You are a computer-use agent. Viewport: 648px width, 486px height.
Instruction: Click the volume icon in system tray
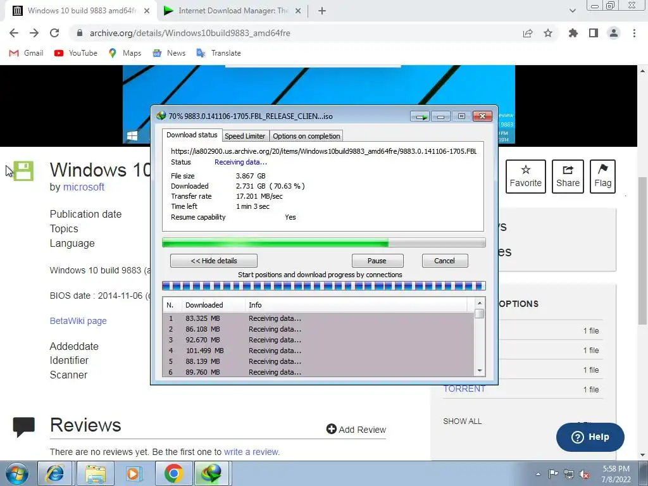tap(584, 475)
